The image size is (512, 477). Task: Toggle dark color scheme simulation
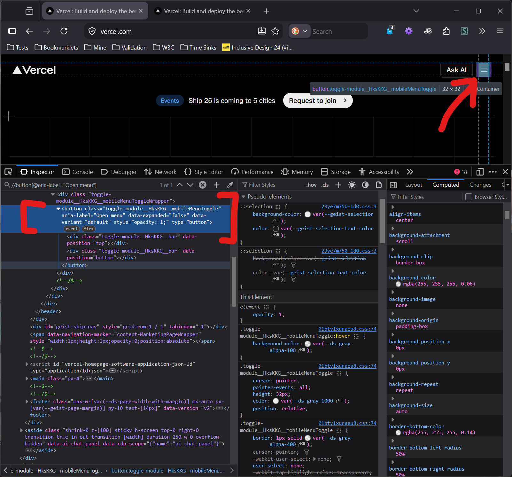coord(365,185)
